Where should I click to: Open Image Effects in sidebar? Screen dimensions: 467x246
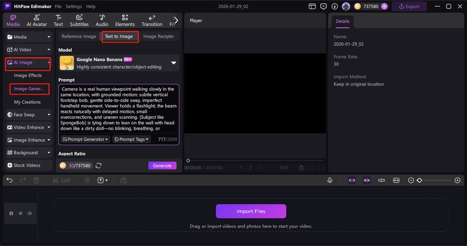tap(27, 75)
